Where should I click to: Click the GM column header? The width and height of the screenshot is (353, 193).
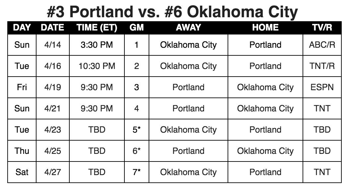(x=136, y=28)
